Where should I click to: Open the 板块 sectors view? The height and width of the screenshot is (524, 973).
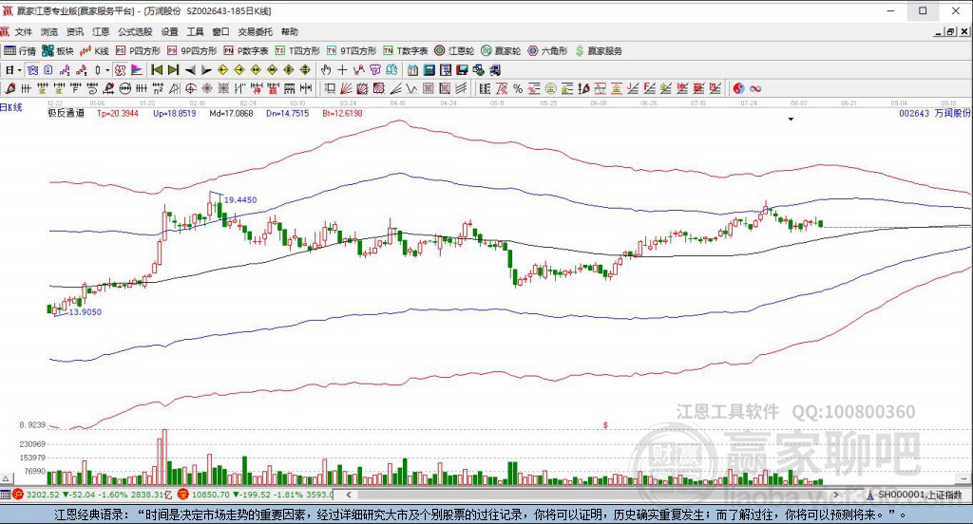tap(58, 51)
